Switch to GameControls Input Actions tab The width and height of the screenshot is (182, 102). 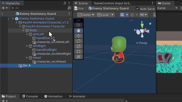tap(113, 3)
